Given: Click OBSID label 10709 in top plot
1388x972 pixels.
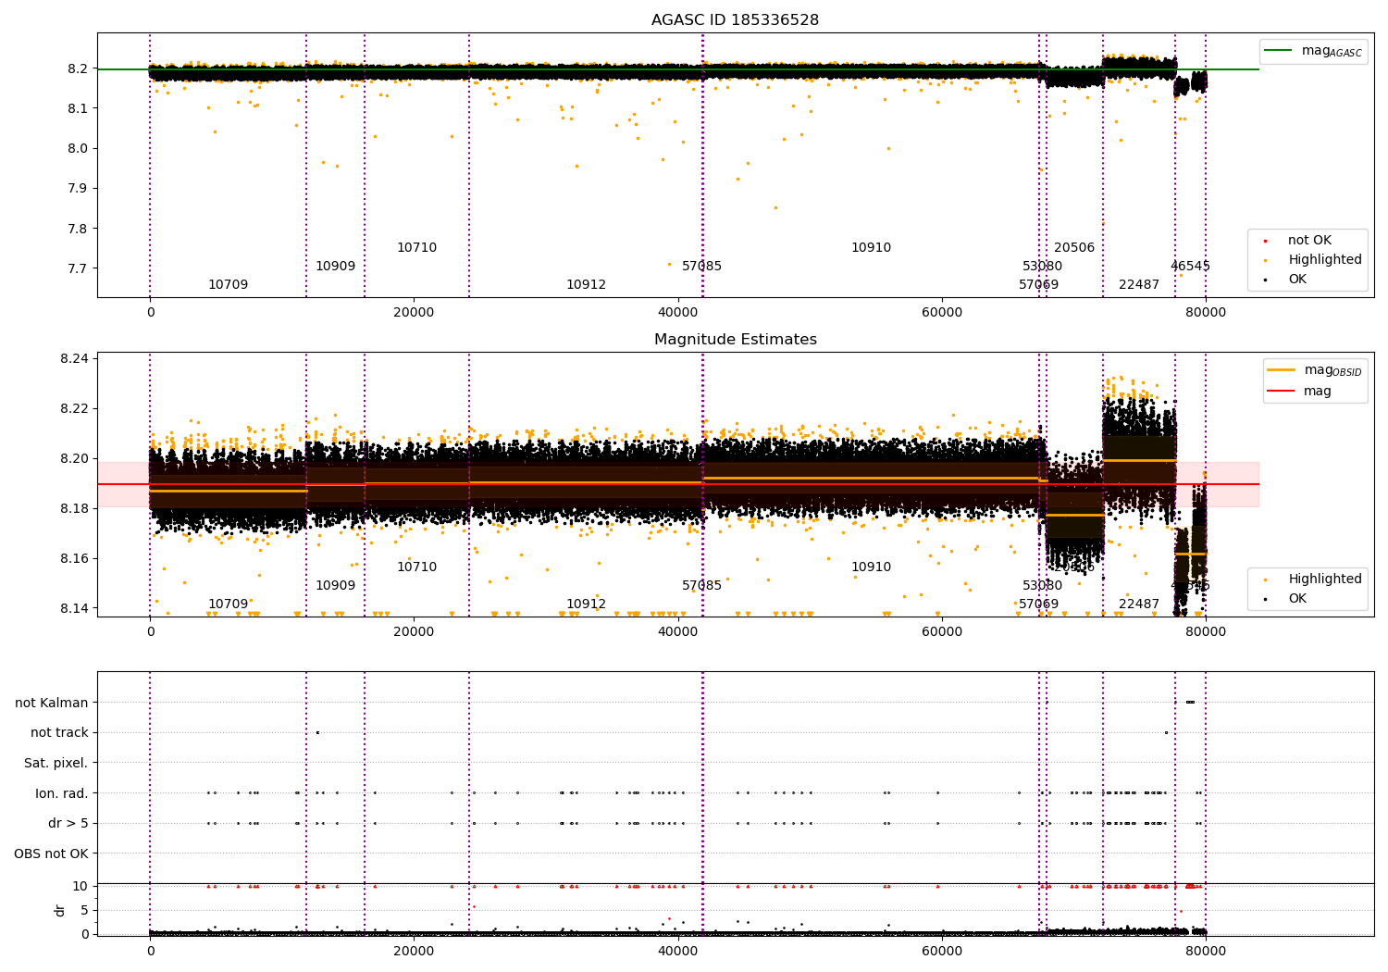Looking at the screenshot, I should point(228,284).
